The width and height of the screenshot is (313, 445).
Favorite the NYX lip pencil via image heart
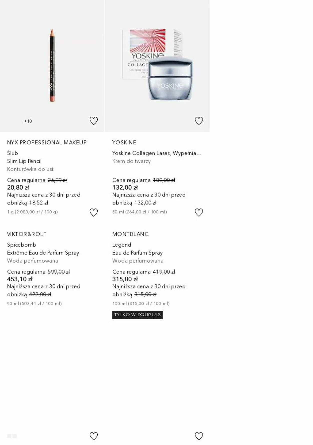[94, 121]
